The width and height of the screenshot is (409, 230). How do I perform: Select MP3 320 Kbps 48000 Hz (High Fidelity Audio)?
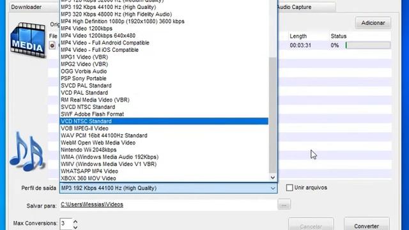point(164,14)
